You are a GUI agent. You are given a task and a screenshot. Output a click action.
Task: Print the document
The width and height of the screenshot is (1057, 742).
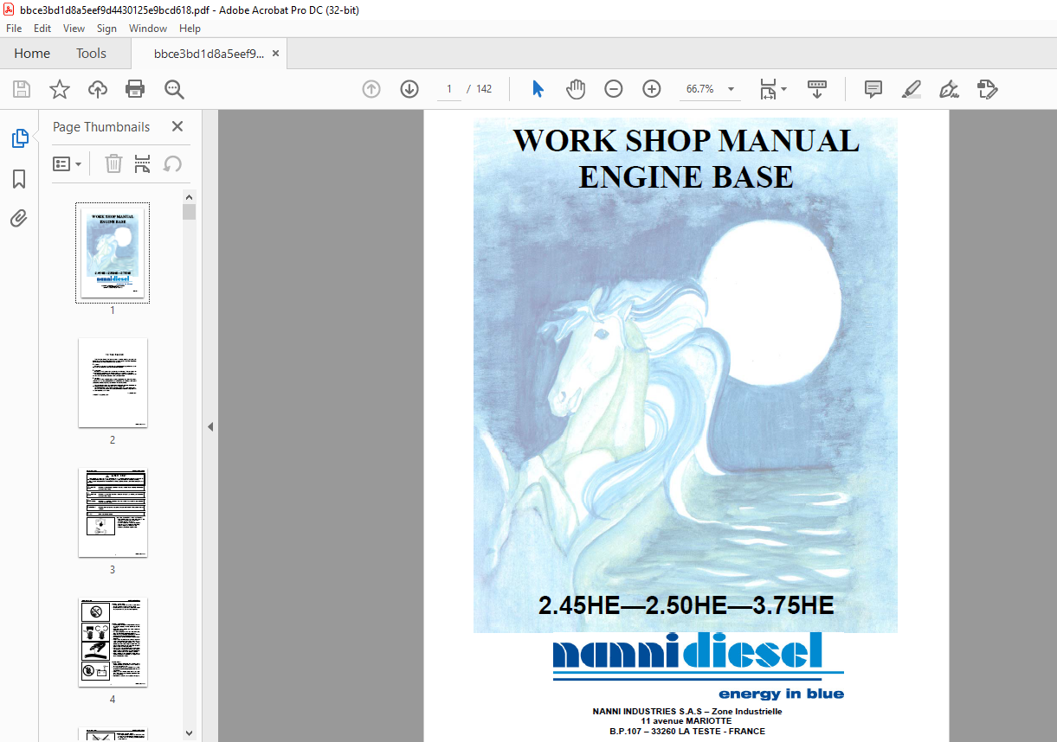pos(135,89)
